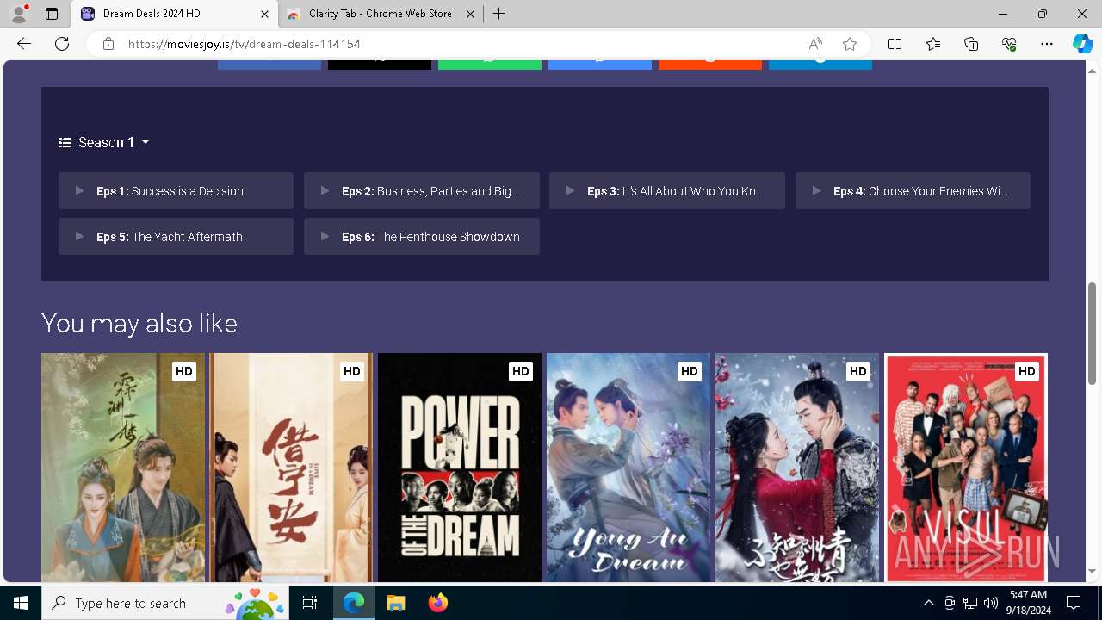Screen dimensions: 1102x620
Task: Open Settings and more ellipsis menu
Action: tap(1047, 44)
